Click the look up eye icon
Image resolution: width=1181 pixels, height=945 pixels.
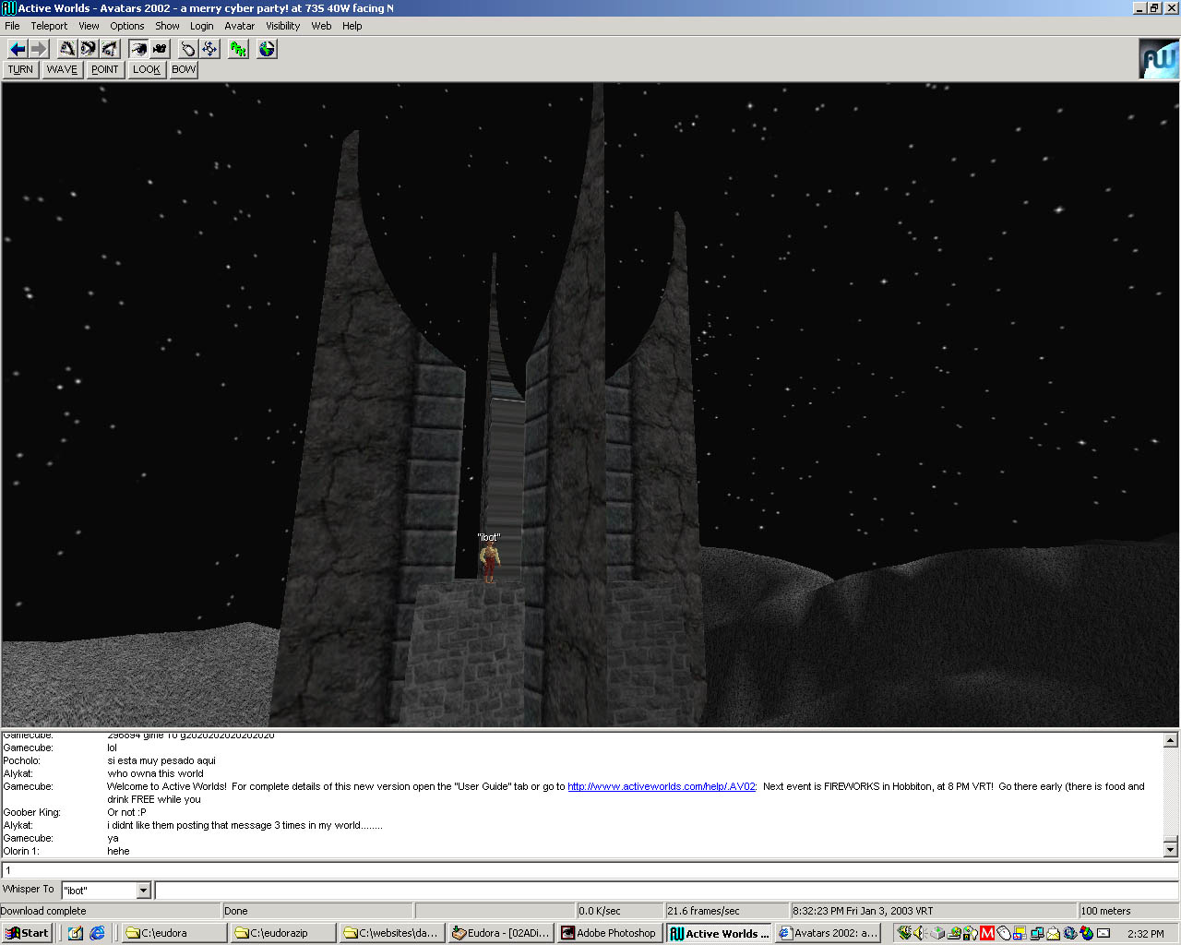pyautogui.click(x=67, y=49)
